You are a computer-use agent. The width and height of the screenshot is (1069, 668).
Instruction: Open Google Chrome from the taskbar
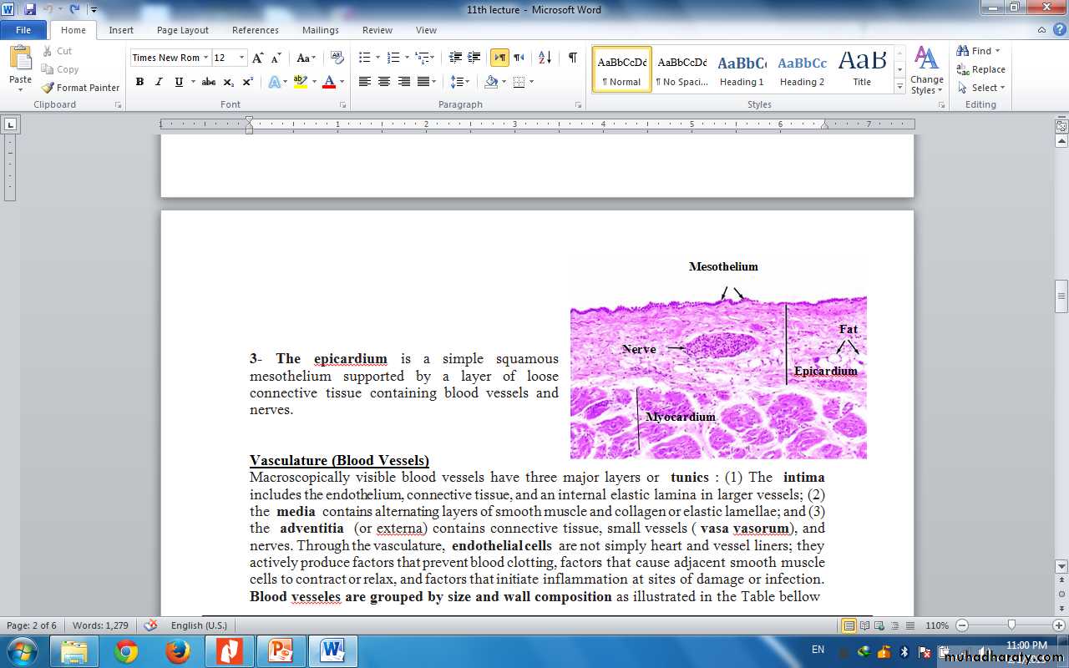(x=126, y=650)
